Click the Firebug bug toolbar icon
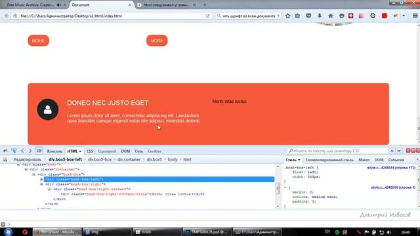The height and width of the screenshot is (236, 420). tap(396, 16)
